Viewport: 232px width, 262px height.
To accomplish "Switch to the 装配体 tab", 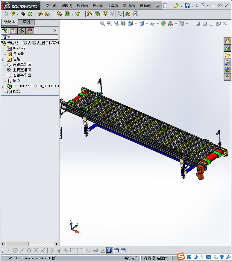I will click(x=10, y=22).
